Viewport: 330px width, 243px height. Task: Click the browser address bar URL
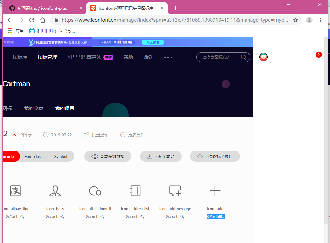click(x=175, y=20)
